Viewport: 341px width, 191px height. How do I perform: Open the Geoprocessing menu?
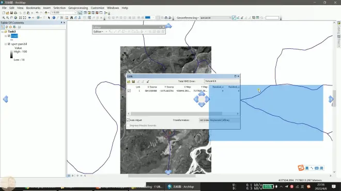point(78,8)
